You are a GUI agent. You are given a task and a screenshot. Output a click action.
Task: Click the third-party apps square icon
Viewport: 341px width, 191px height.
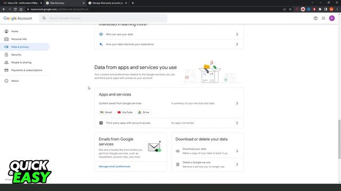(x=101, y=123)
